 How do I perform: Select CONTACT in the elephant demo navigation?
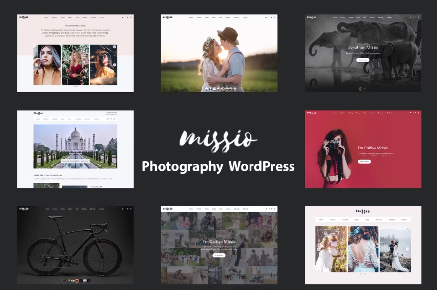(x=389, y=17)
